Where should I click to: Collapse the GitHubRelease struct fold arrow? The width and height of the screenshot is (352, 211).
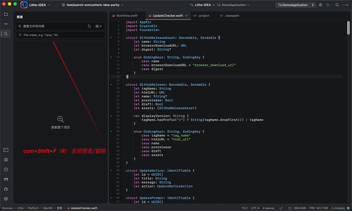tap(111, 85)
